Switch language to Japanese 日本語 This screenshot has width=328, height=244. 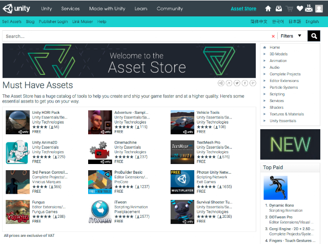point(295,22)
